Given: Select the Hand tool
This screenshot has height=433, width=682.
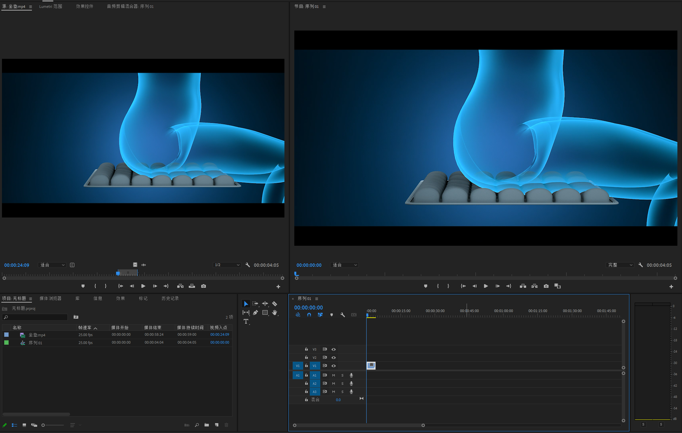Looking at the screenshot, I should click(x=275, y=312).
